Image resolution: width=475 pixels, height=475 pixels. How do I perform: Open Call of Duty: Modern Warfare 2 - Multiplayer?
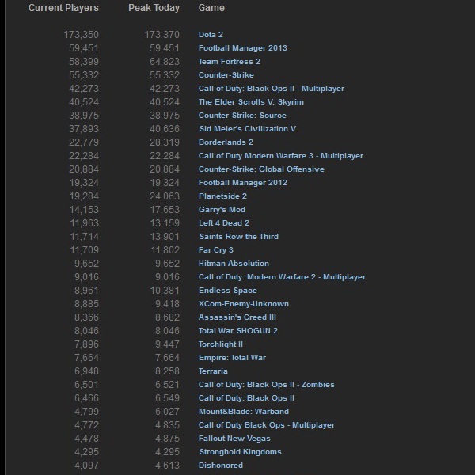282,277
